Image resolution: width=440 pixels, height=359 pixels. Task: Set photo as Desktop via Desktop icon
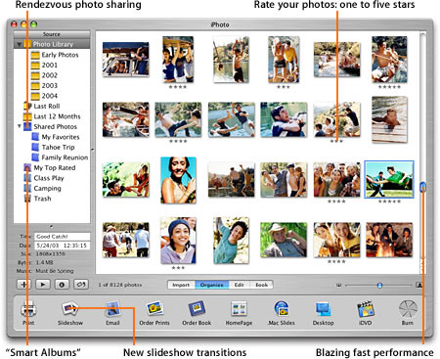point(324,309)
